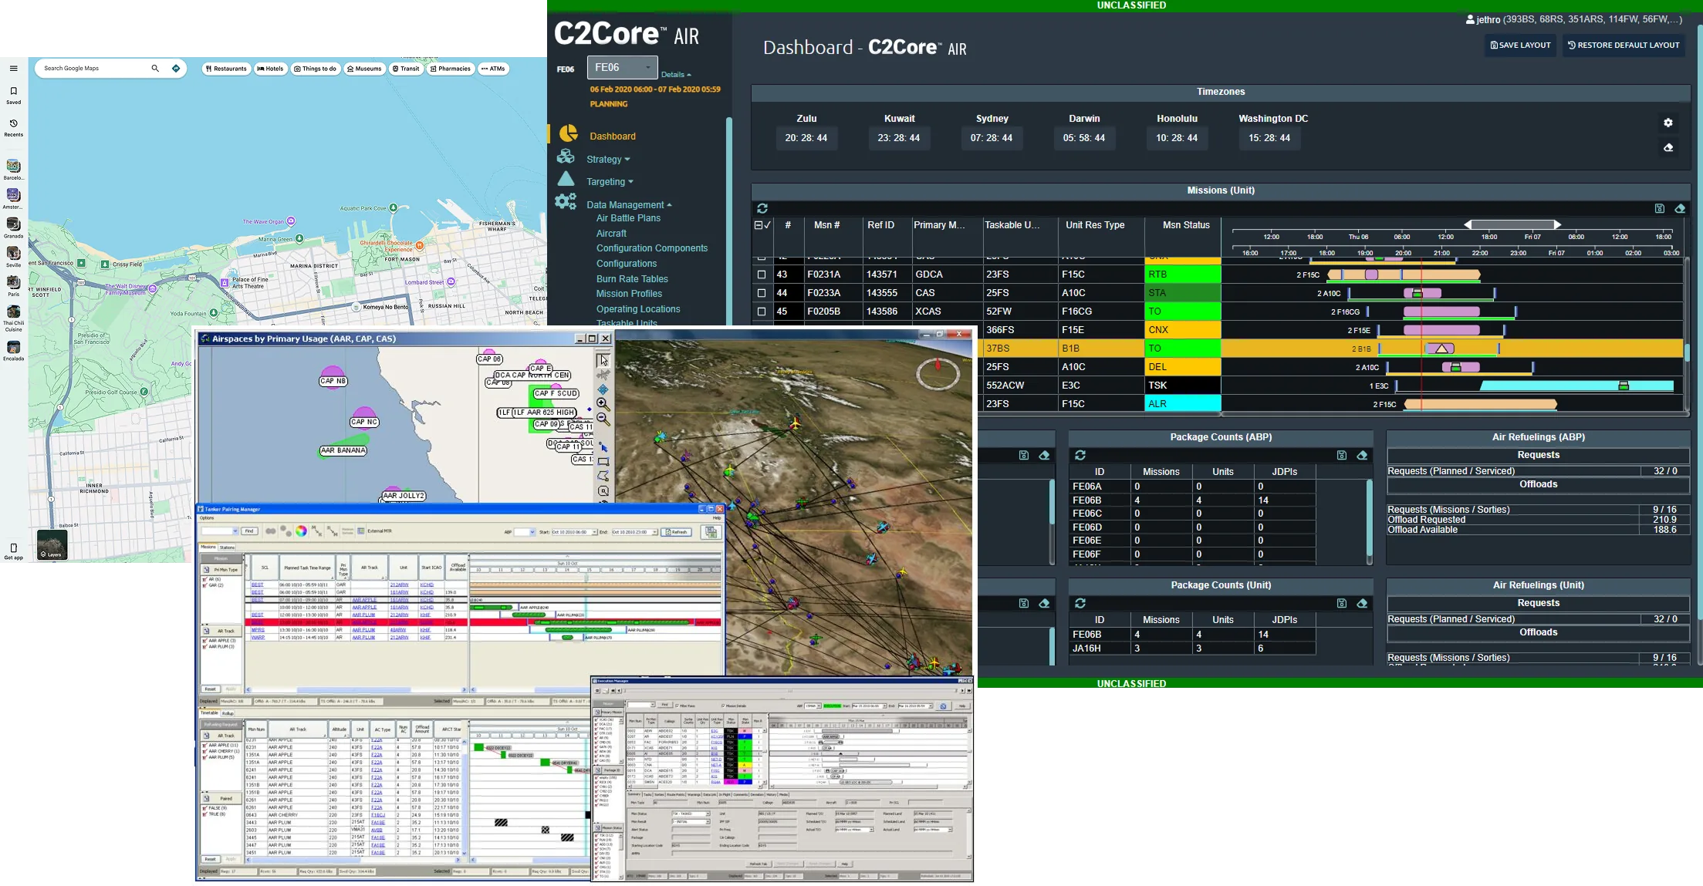Open Aircraft under Data Management

click(x=611, y=234)
